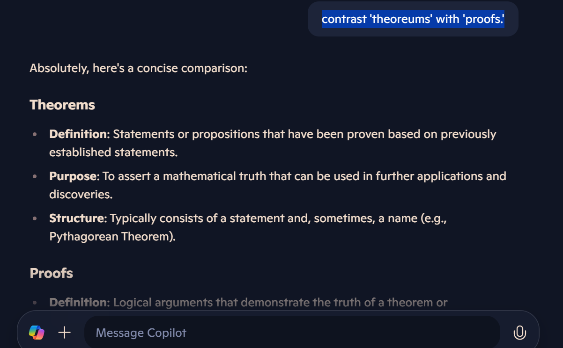Click the bullet point beside Purpose
The image size is (563, 348).
coord(35,177)
